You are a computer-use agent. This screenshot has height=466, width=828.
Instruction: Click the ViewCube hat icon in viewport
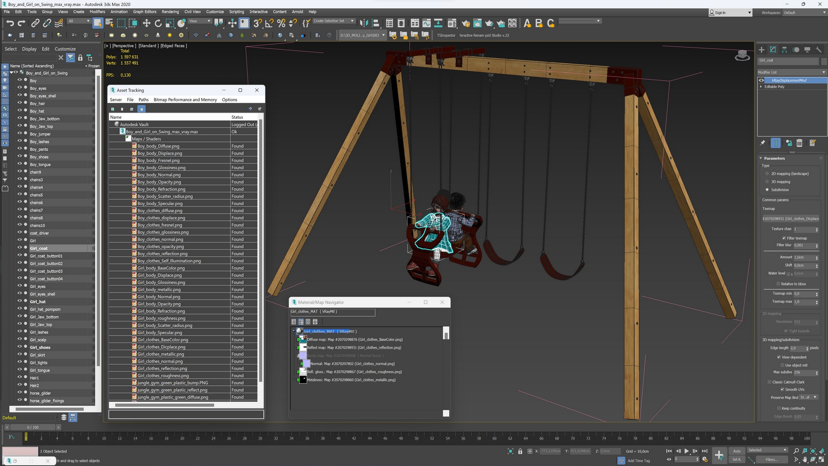742,56
